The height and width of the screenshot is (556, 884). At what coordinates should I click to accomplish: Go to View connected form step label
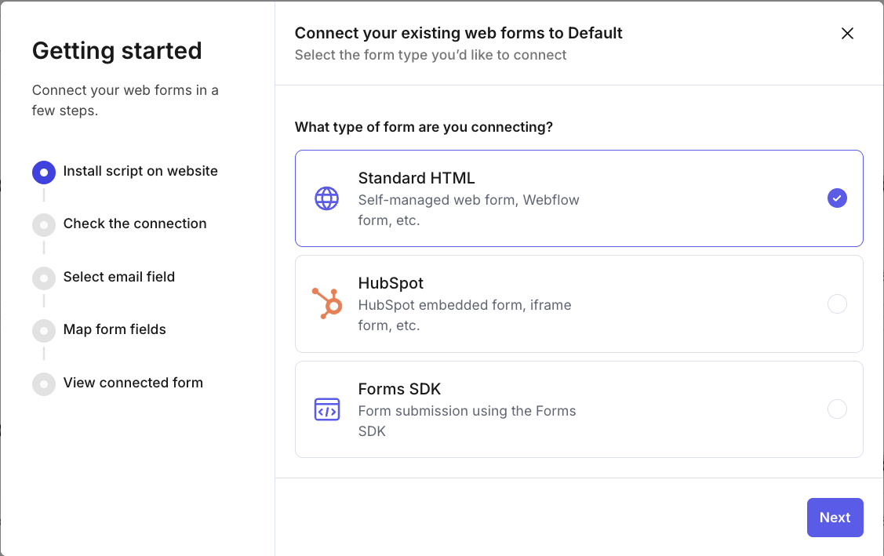coord(133,383)
